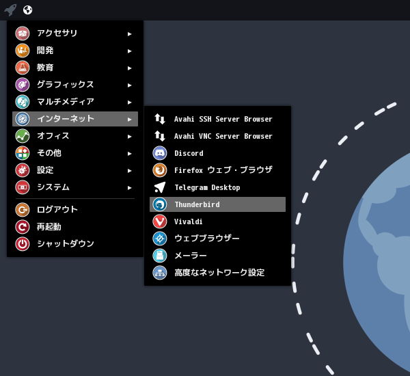Select the その他 menu entry

point(75,153)
